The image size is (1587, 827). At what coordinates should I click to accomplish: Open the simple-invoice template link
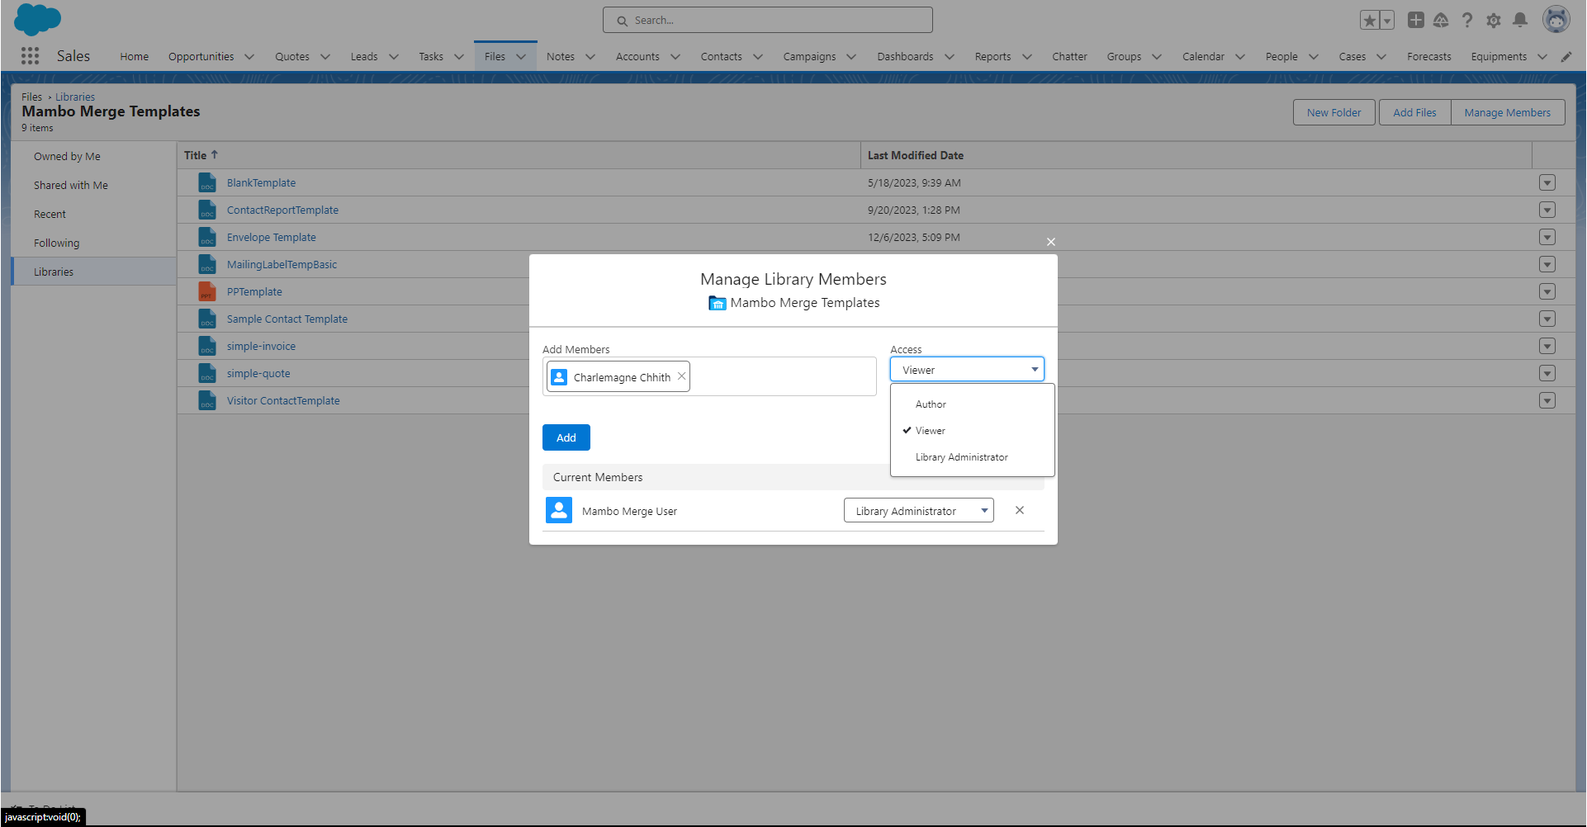point(261,346)
